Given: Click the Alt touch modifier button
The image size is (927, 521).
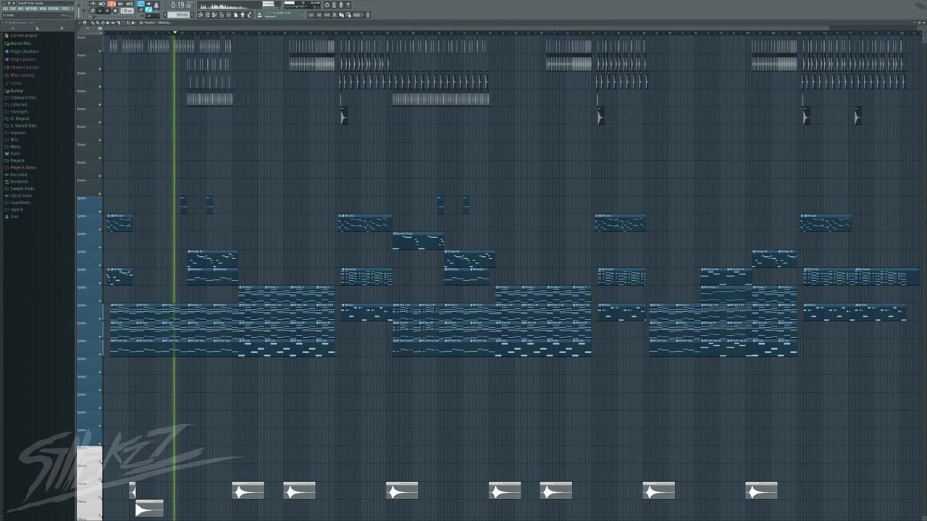Looking at the screenshot, I should [319, 14].
